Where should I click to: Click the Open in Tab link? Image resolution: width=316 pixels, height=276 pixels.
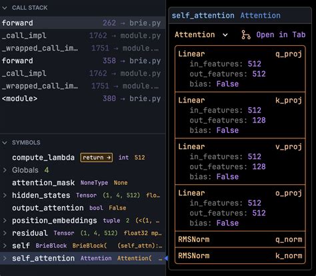[x=281, y=35]
